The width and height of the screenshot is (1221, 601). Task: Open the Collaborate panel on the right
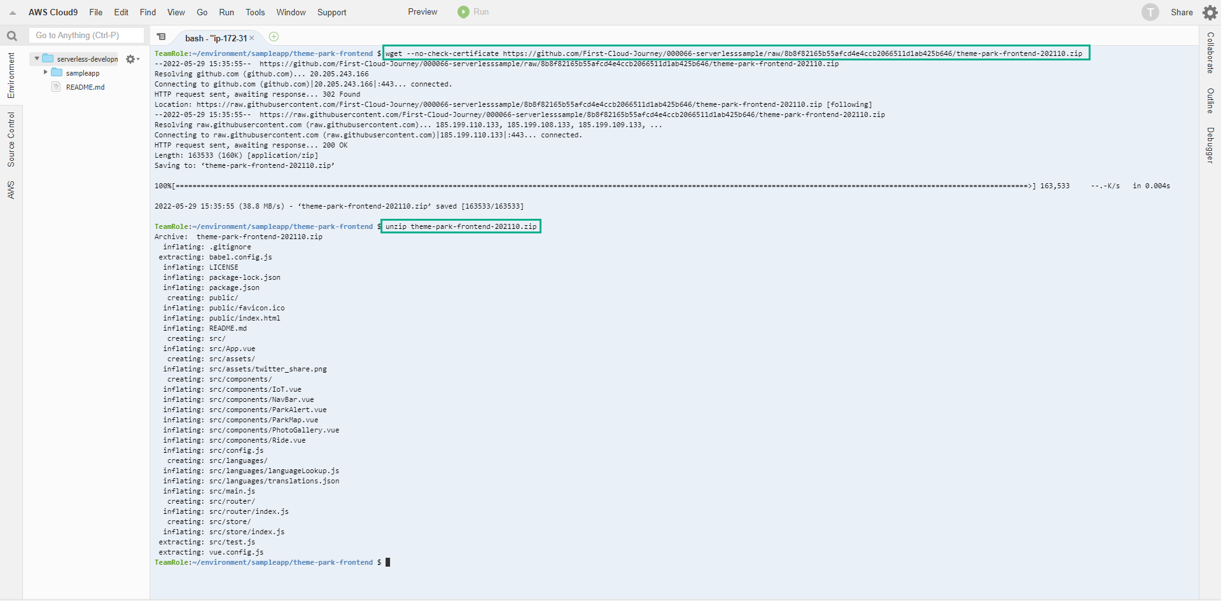pyautogui.click(x=1210, y=53)
